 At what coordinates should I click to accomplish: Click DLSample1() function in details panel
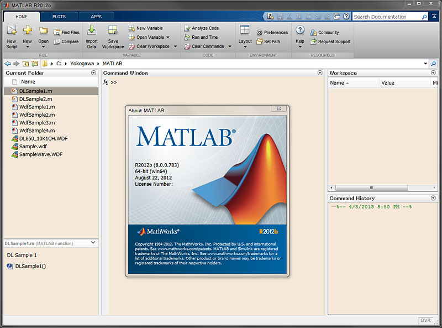(x=30, y=266)
